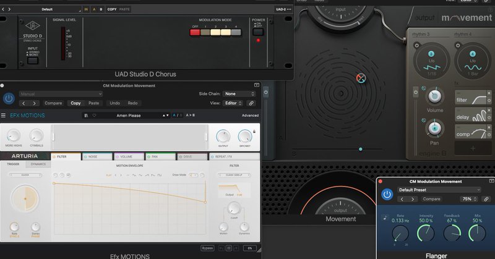The height and width of the screenshot is (259, 495).
Task: Click the Pan modulation link icon in Movement
Action: point(424,120)
